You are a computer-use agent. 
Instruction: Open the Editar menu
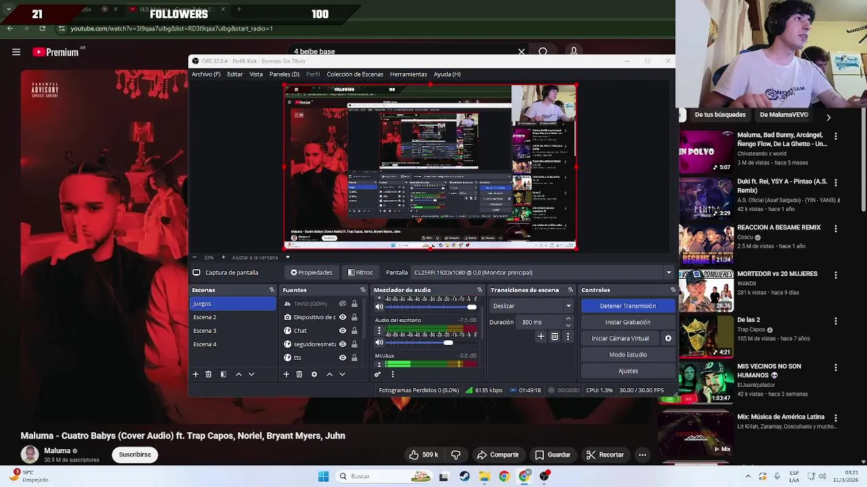click(x=235, y=74)
